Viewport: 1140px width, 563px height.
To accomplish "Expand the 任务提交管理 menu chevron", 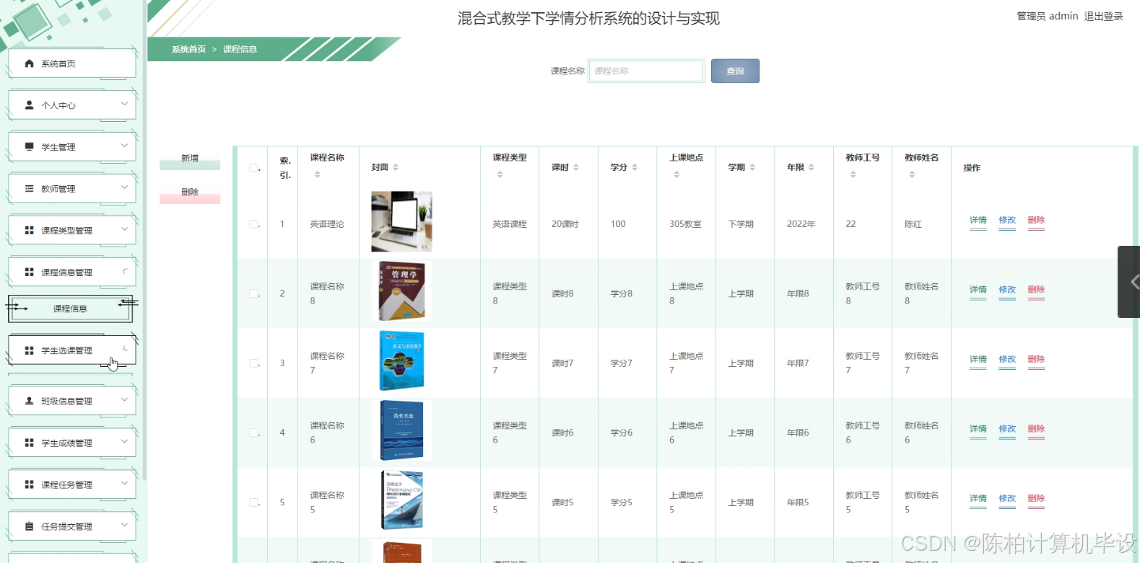I will click(x=124, y=526).
